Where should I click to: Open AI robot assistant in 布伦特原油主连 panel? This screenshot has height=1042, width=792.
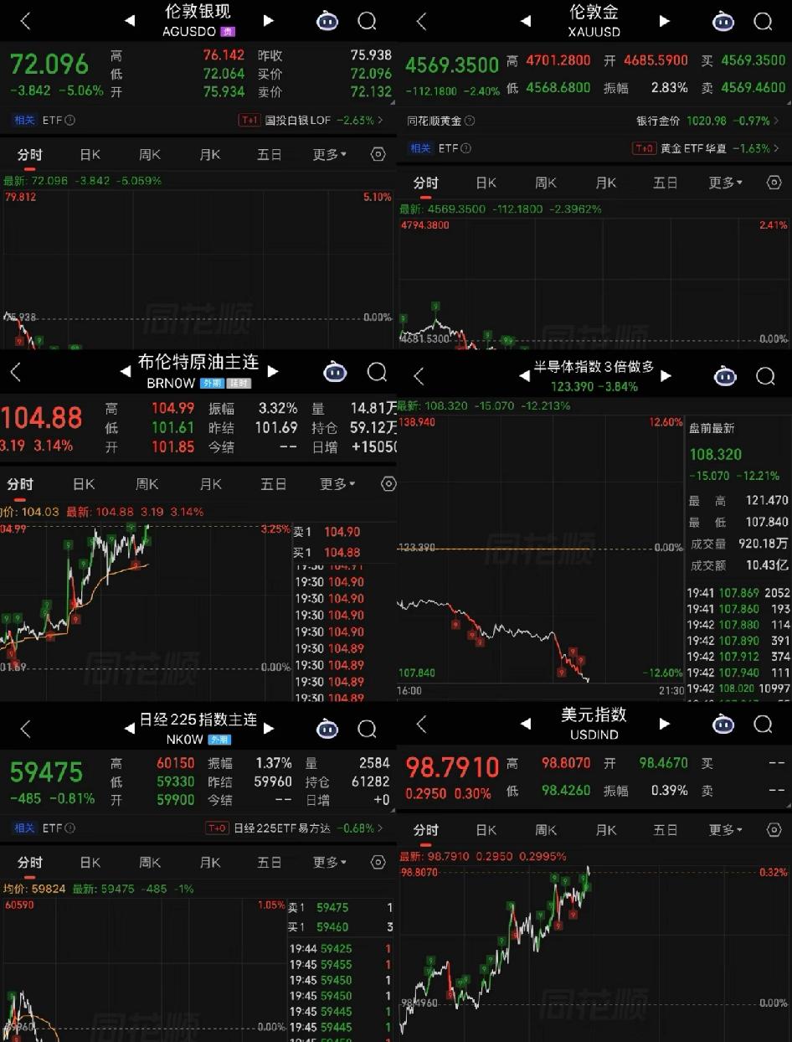coord(335,371)
